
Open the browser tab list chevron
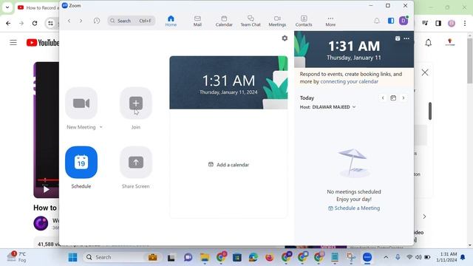click(7, 7)
